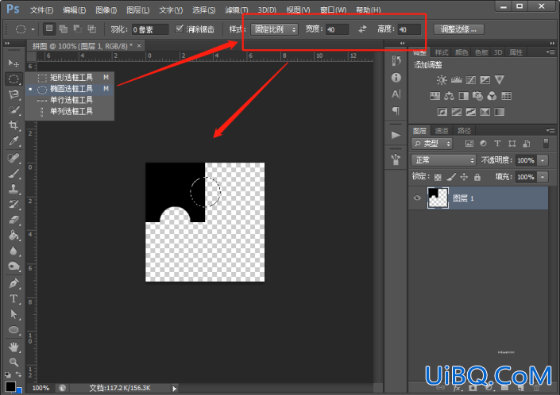Image resolution: width=560 pixels, height=395 pixels.
Task: Select the Pen tool
Action: click(14, 283)
